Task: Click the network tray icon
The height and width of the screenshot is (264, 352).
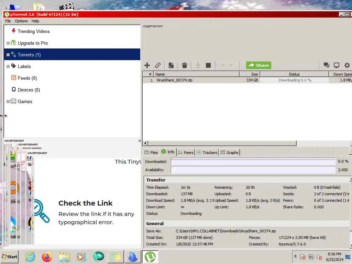Action: tap(311, 256)
